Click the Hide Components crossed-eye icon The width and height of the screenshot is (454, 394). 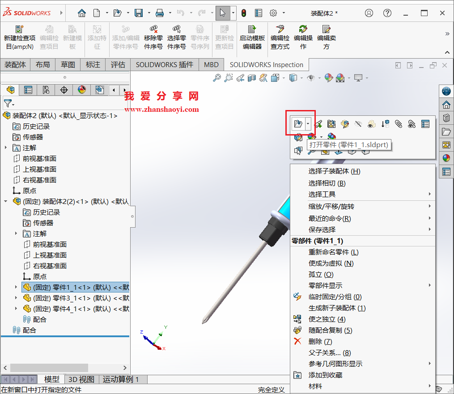coord(358,124)
